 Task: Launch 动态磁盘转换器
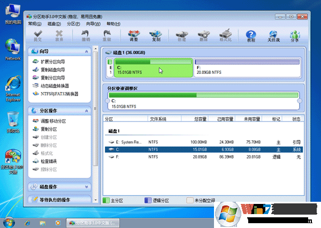[51, 86]
